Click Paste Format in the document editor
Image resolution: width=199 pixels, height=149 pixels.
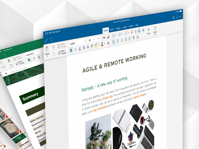(x=62, y=45)
